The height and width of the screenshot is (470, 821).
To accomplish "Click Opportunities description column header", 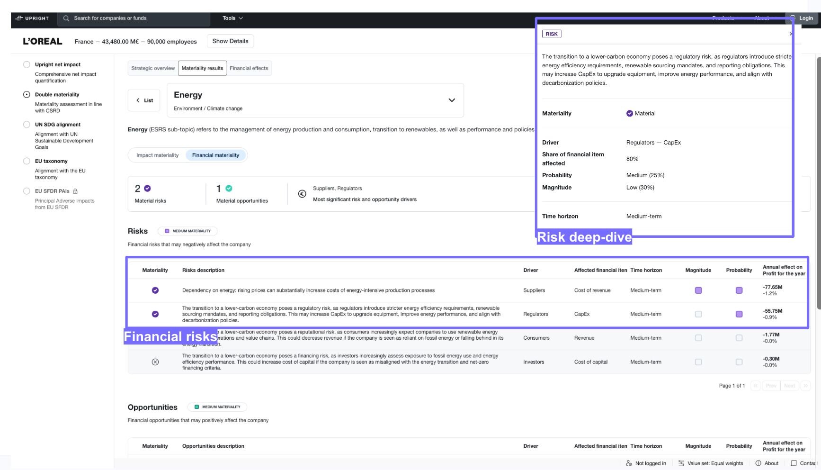I will pos(213,446).
